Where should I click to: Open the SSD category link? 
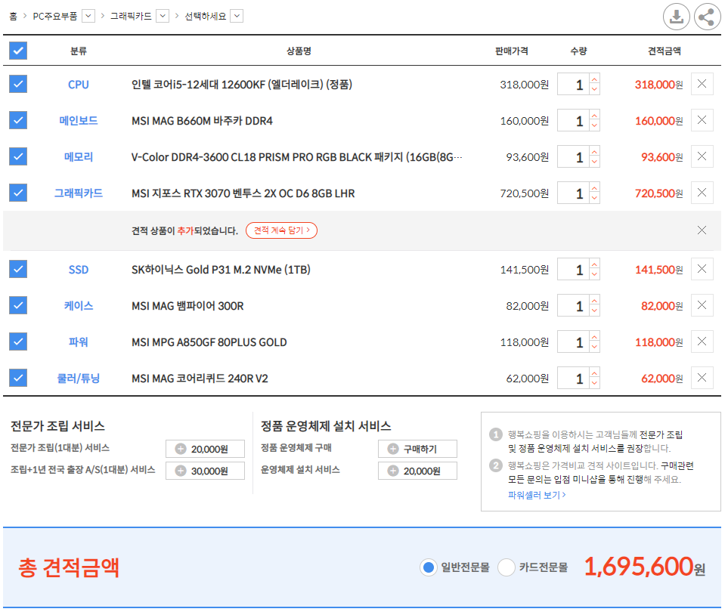point(79,270)
